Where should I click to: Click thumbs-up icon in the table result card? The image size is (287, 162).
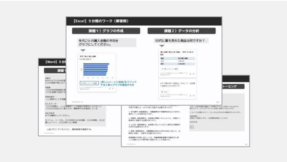(x=190, y=74)
